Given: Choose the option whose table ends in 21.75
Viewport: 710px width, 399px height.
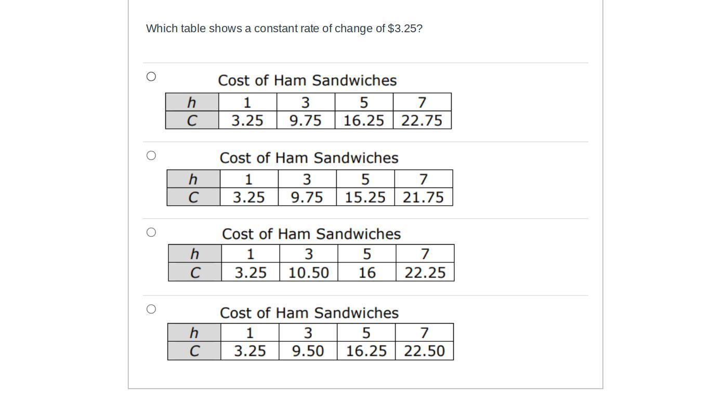Looking at the screenshot, I should pyautogui.click(x=151, y=155).
